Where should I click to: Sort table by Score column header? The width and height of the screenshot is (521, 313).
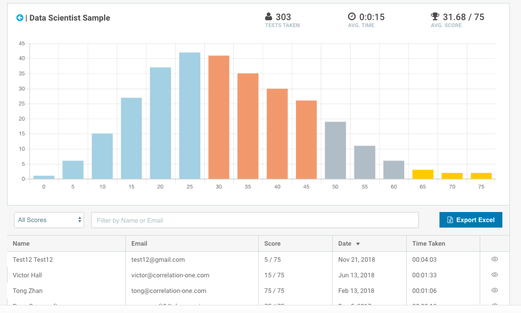coord(272,244)
